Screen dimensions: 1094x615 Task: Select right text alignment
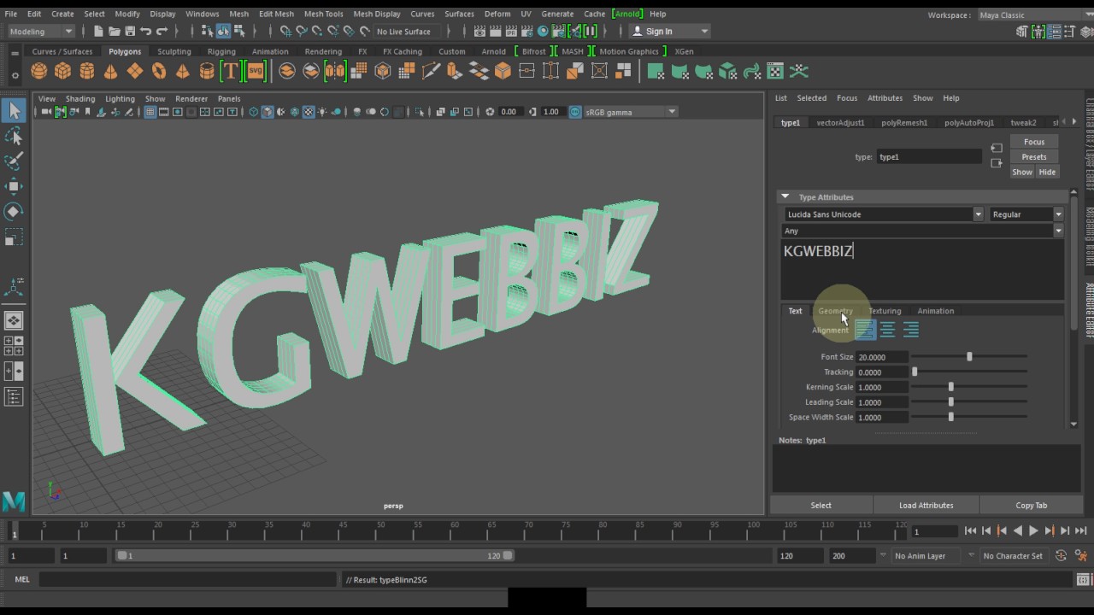coord(911,330)
